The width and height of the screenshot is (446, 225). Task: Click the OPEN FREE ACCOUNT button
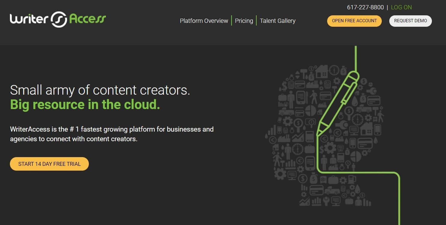[x=354, y=21]
